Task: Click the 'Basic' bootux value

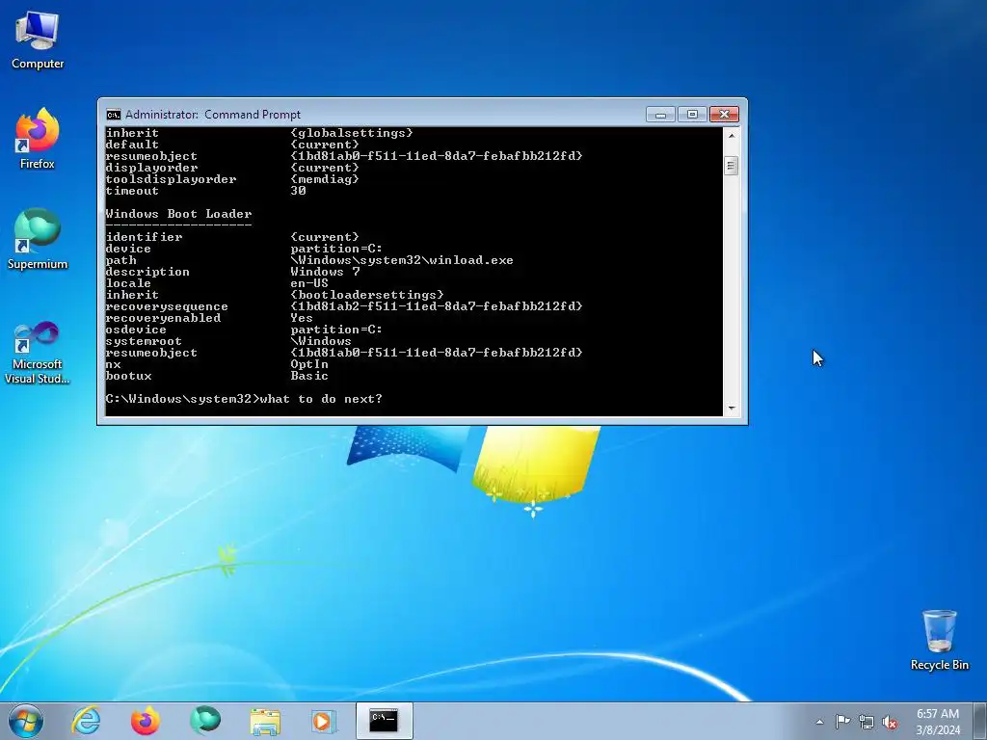Action: pyautogui.click(x=309, y=376)
